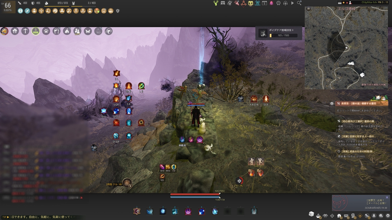Click the grey shield lock icon

pyautogui.click(x=118, y=11)
